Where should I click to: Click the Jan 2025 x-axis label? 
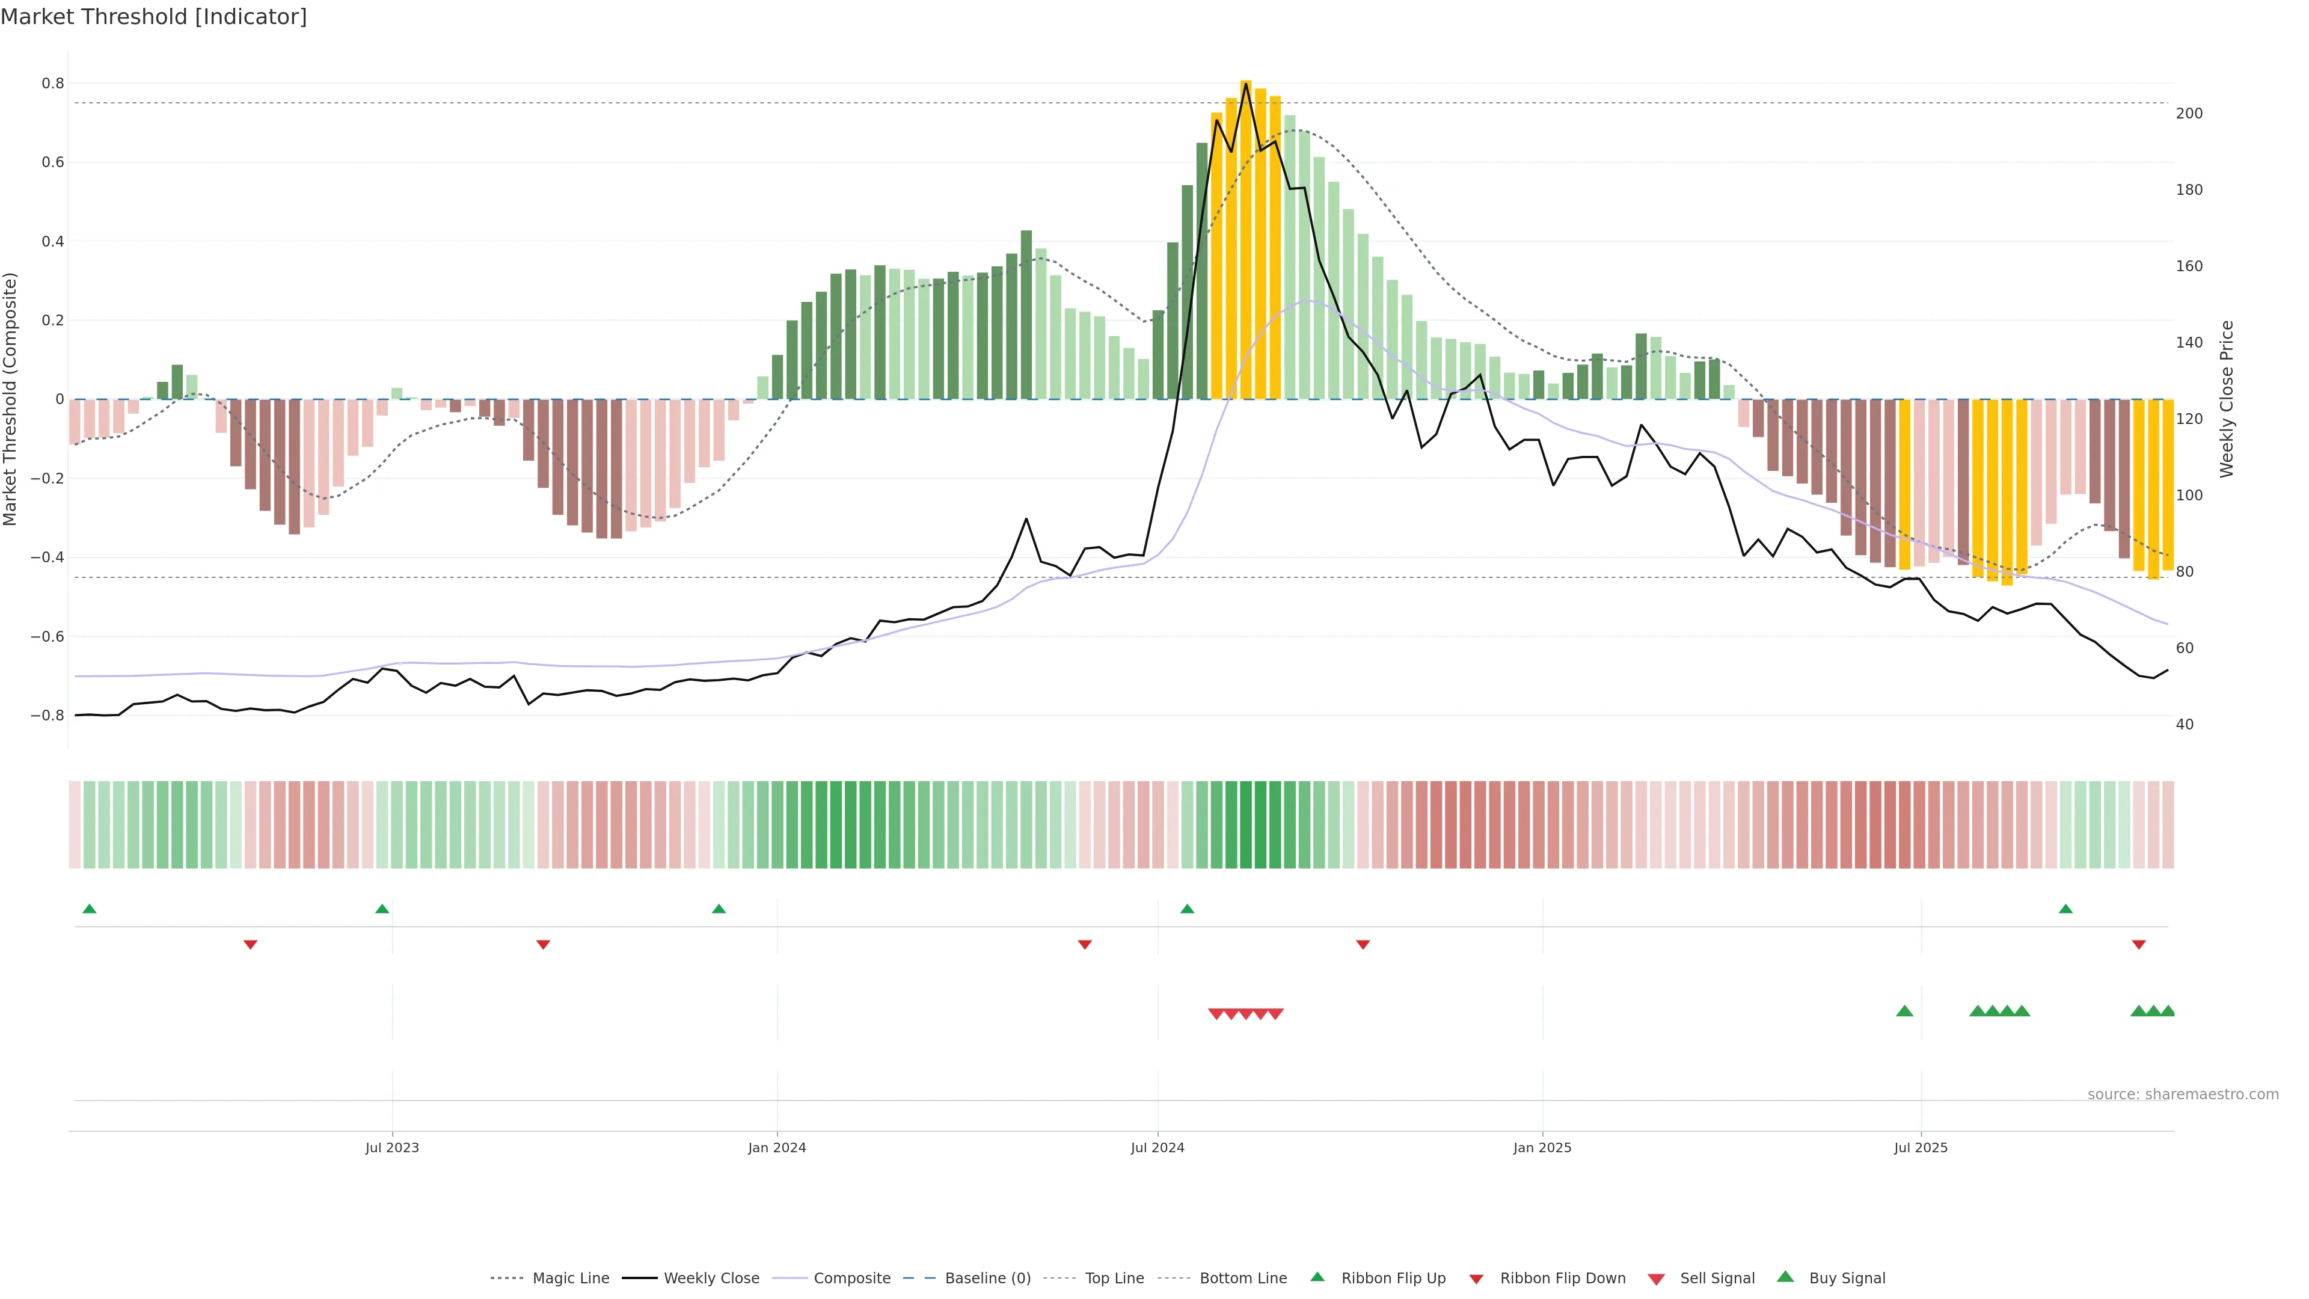click(x=1542, y=1147)
